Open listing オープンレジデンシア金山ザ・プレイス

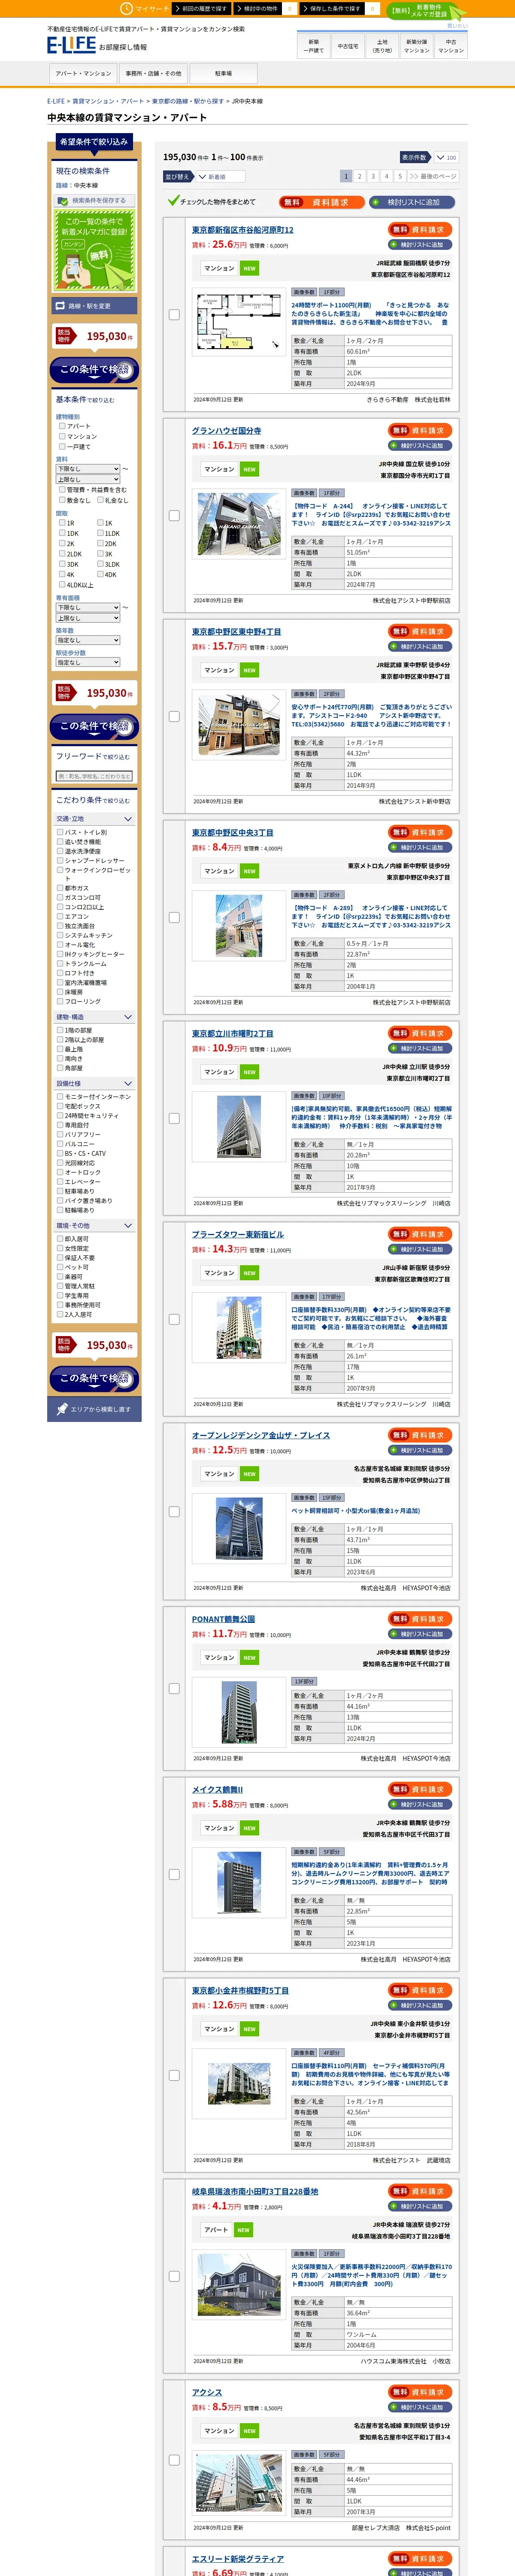pyautogui.click(x=261, y=1435)
